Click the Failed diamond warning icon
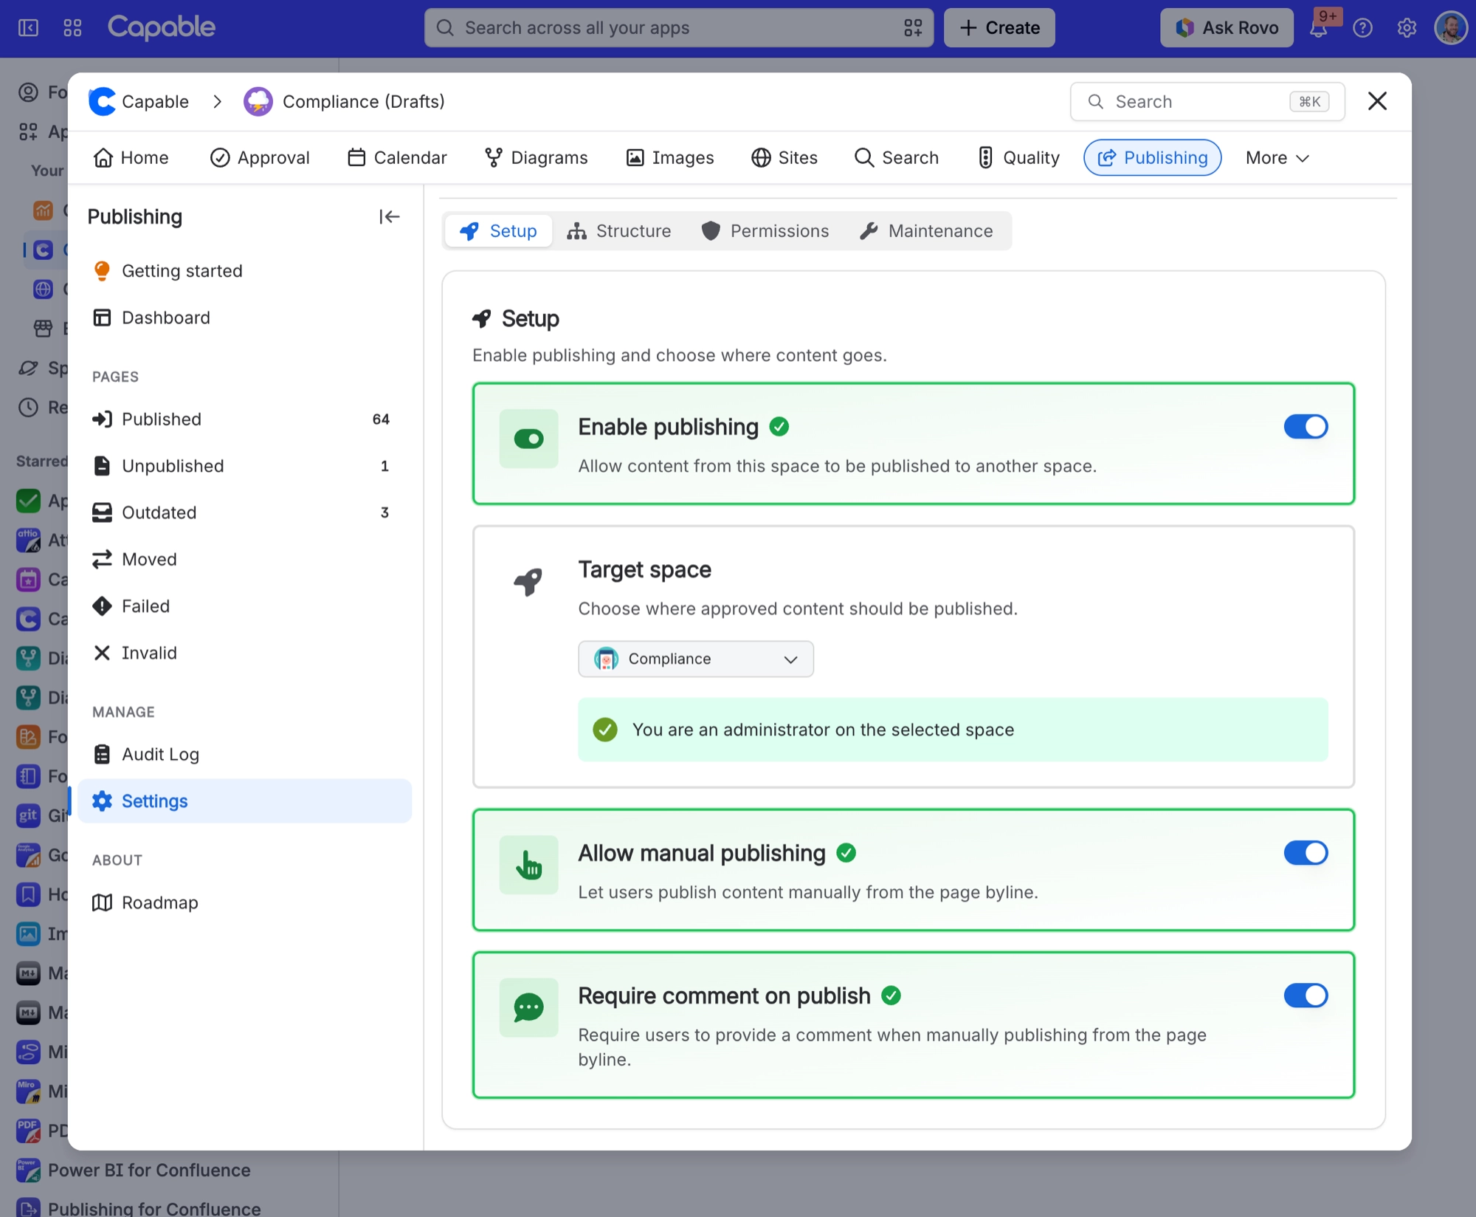Image resolution: width=1476 pixels, height=1217 pixels. (x=102, y=606)
